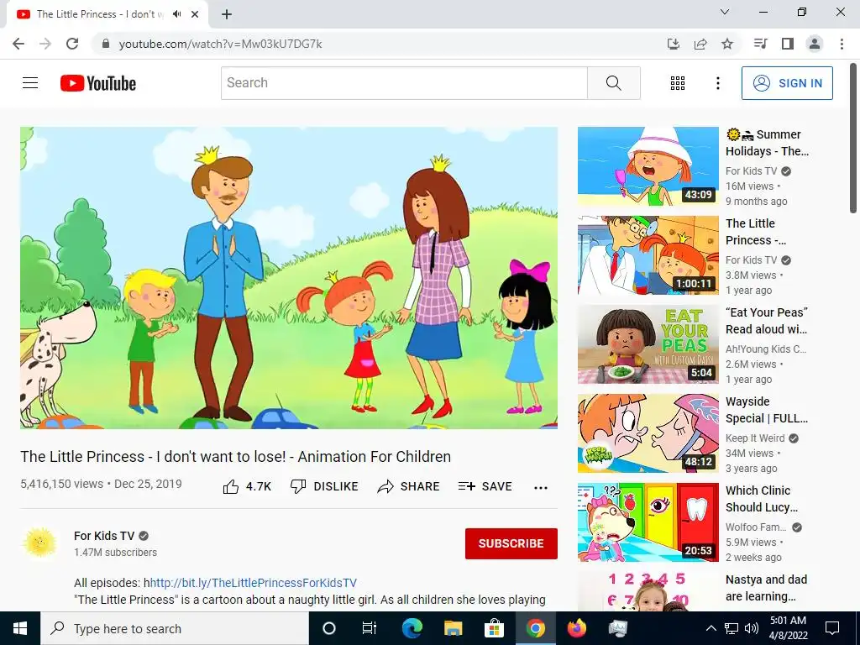Open the YouTube hamburger guide menu
860x645 pixels.
pyautogui.click(x=30, y=83)
